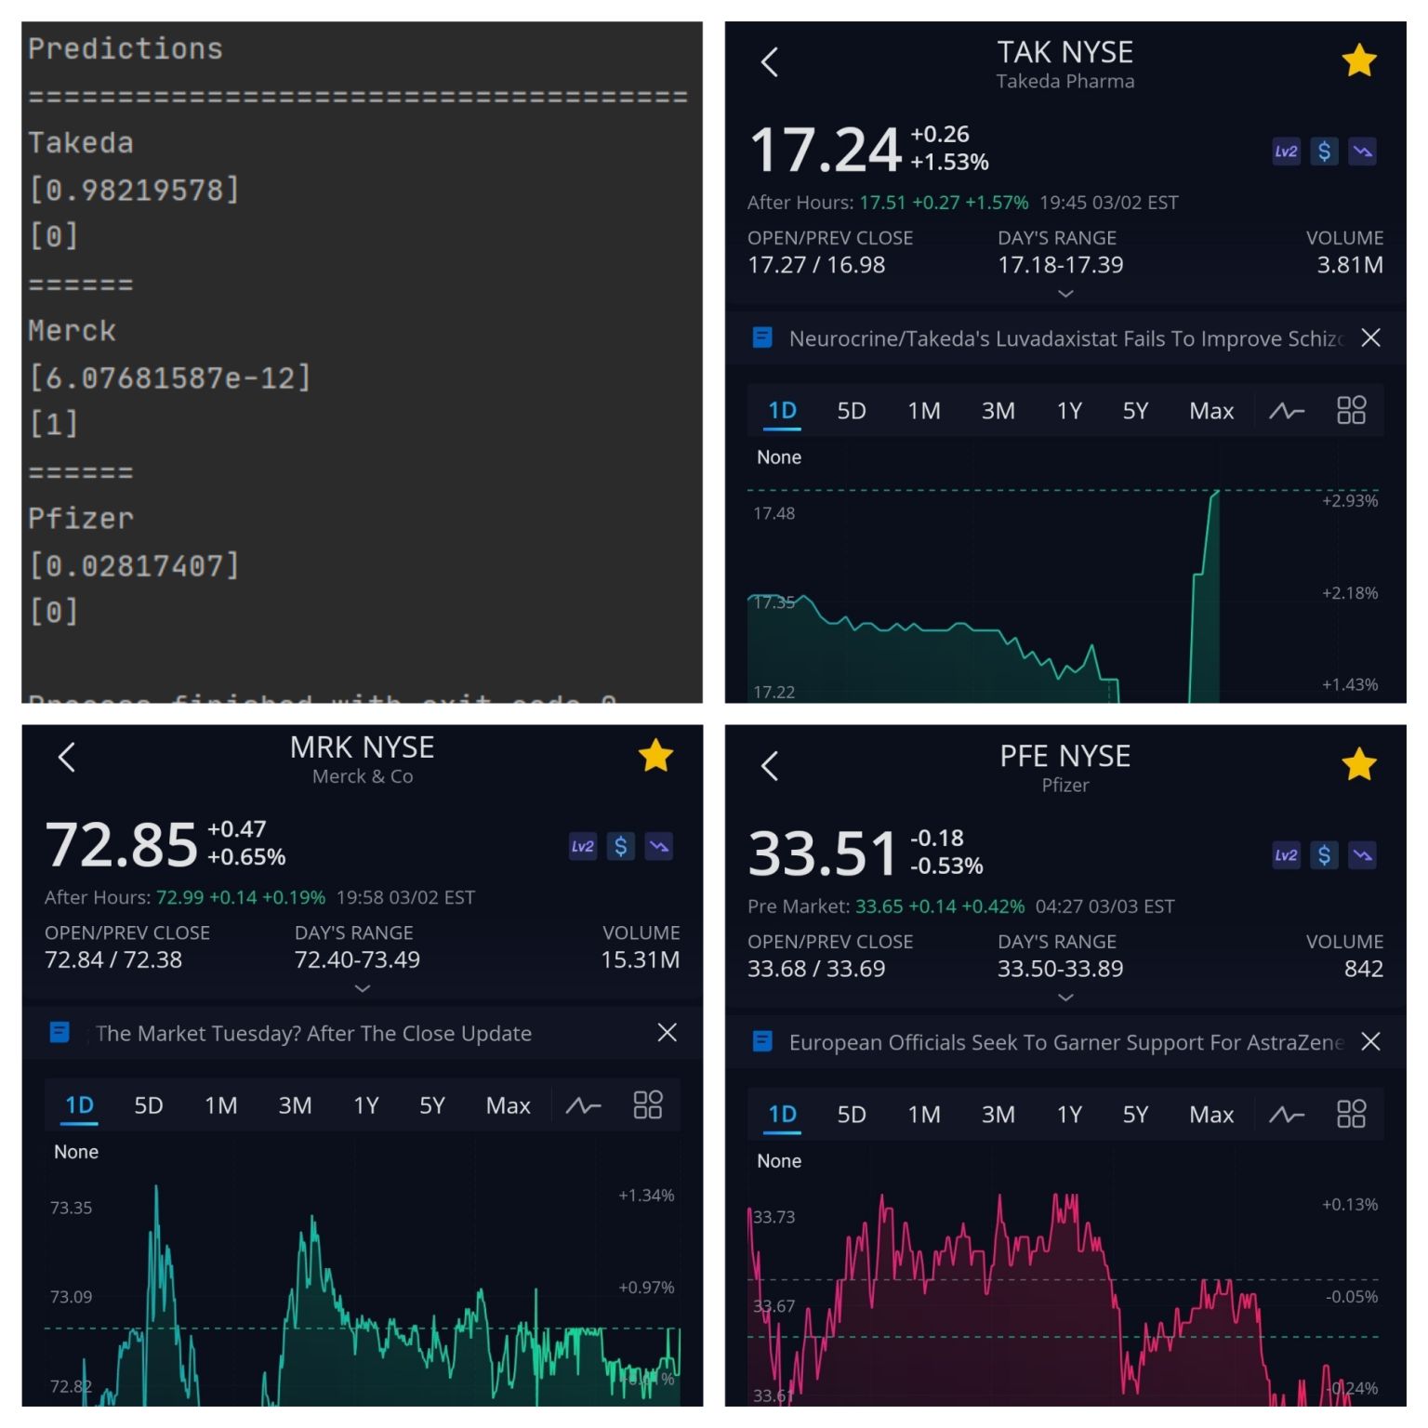Expand TAK quote details chevron
The image size is (1428, 1428).
pos(1065,294)
